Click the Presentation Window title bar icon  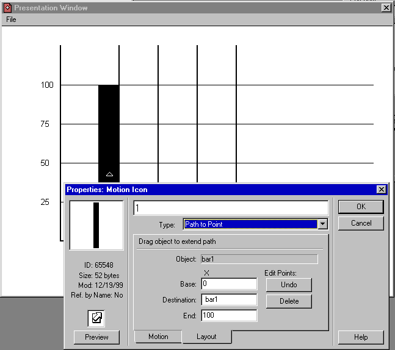click(x=8, y=8)
